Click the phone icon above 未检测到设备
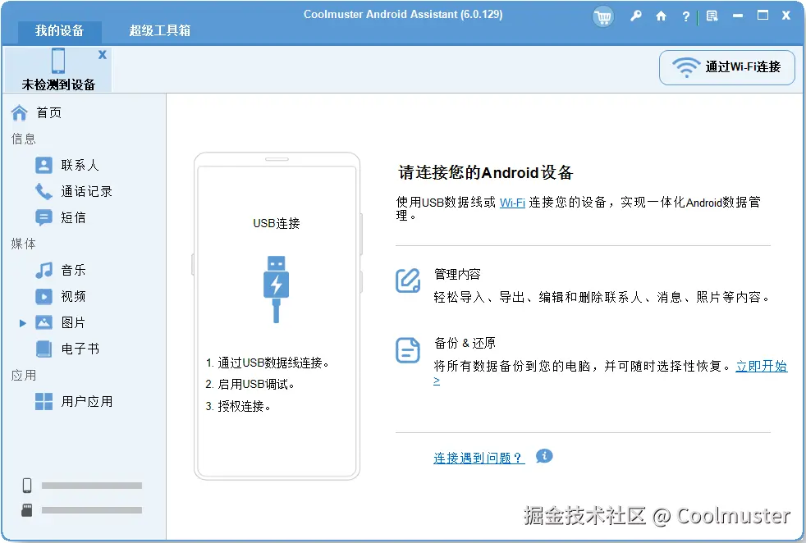Image resolution: width=806 pixels, height=543 pixels. 58,61
